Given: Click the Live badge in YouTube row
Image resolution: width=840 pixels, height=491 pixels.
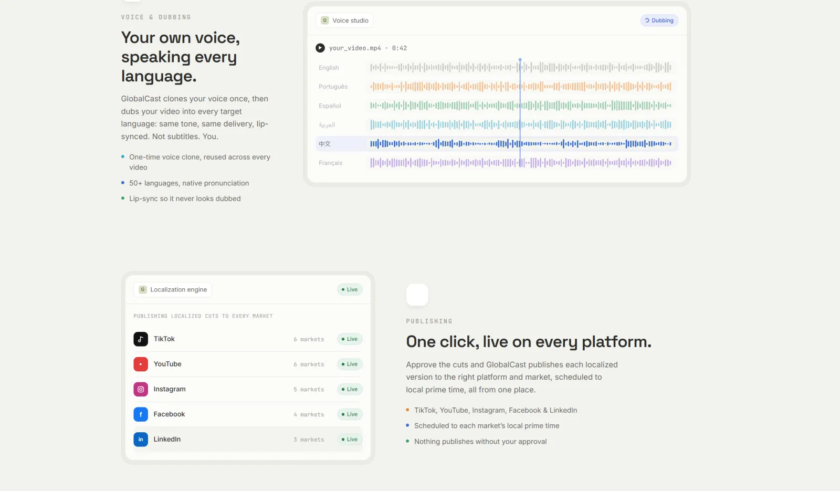Looking at the screenshot, I should click(350, 364).
